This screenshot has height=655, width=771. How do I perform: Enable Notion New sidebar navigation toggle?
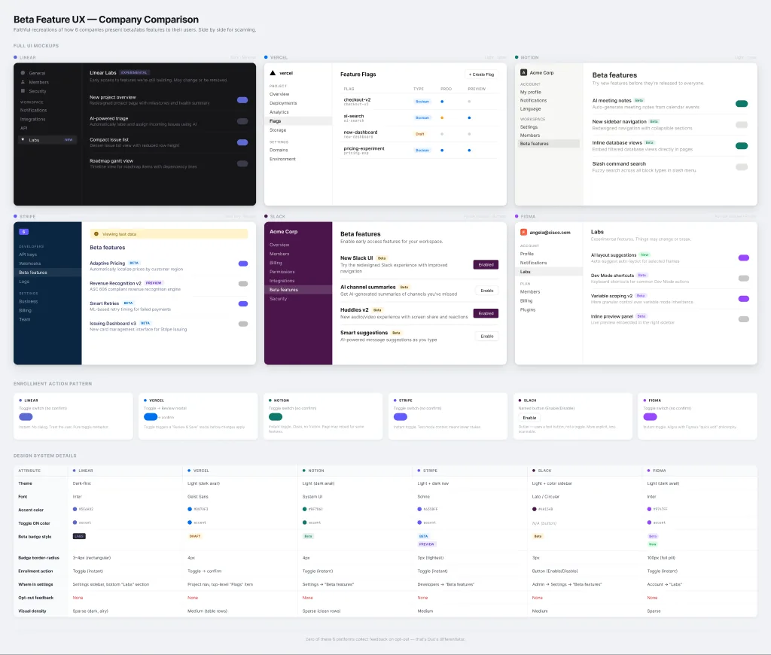[742, 124]
